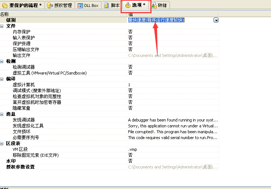Select the 输出文件 path field
The width and height of the screenshot is (271, 189).
(173, 55)
